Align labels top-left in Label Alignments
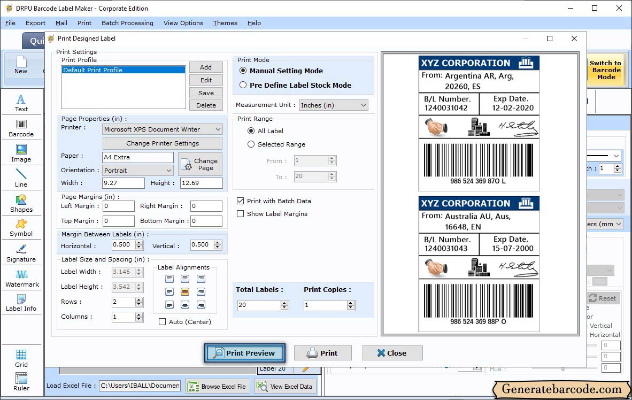The image size is (632, 400). [169, 279]
